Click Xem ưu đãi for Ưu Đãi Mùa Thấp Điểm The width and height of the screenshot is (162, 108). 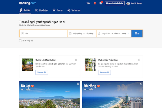(104, 72)
